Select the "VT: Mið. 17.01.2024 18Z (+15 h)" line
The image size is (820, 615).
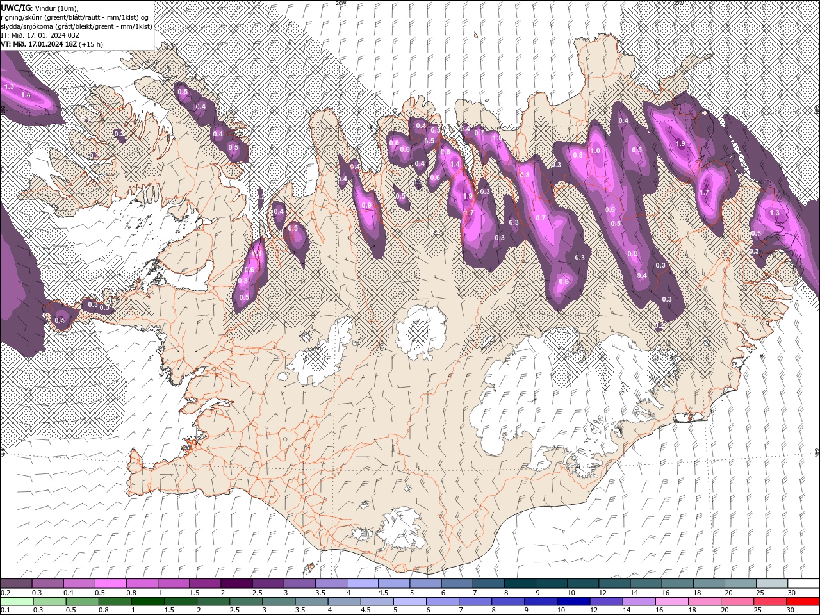coord(52,44)
